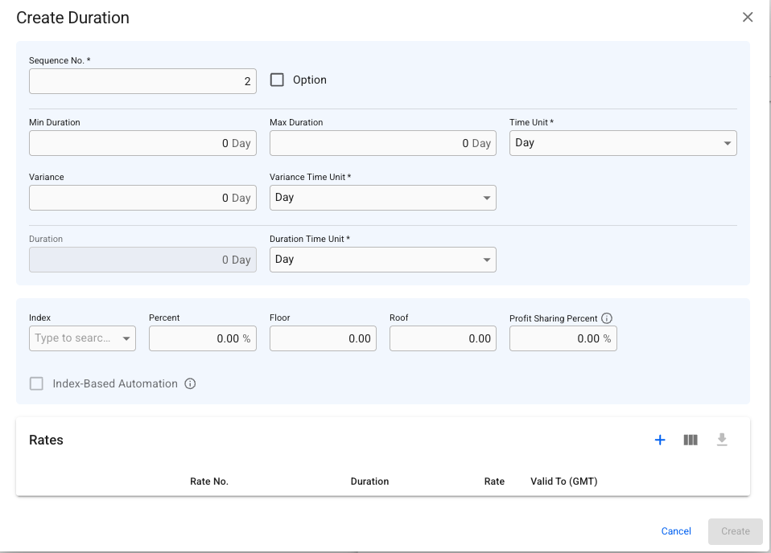The image size is (771, 553).
Task: Focus the Sequence No. input field
Action: click(142, 81)
